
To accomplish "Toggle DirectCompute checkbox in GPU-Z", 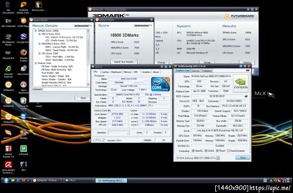I will pyautogui.click(x=229, y=150).
